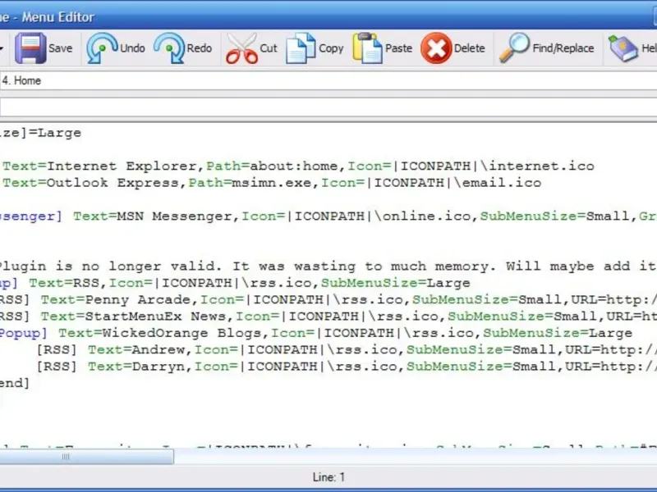The height and width of the screenshot is (492, 657).
Task: Click the Redo text label
Action: pyautogui.click(x=199, y=48)
